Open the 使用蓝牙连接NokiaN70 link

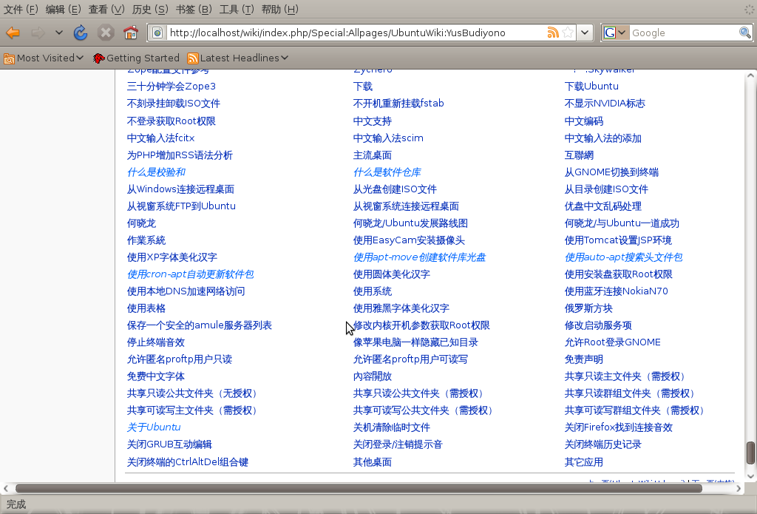(x=616, y=291)
